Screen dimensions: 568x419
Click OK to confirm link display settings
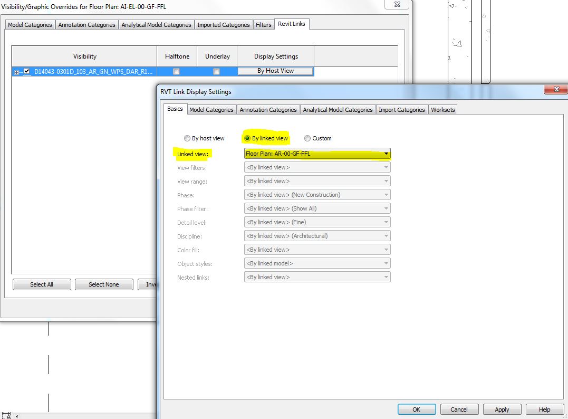coord(416,409)
